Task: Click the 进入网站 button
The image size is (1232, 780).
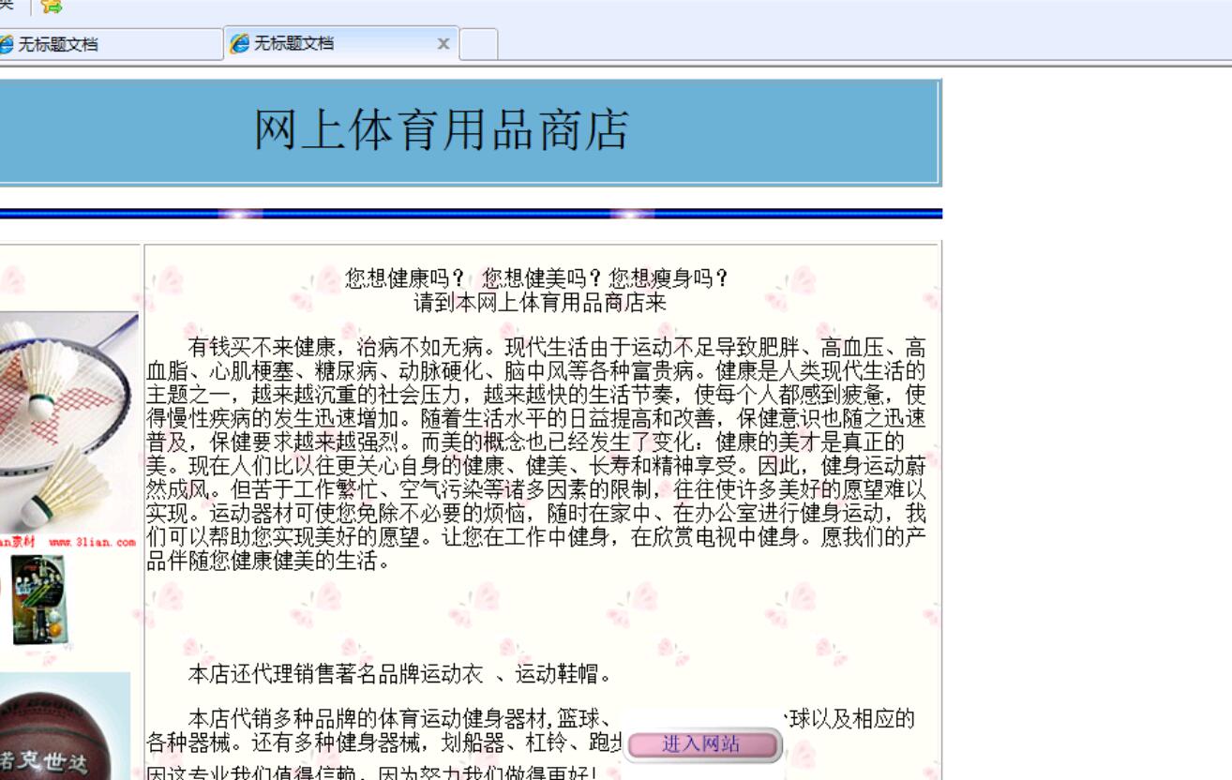Action: pyautogui.click(x=703, y=745)
